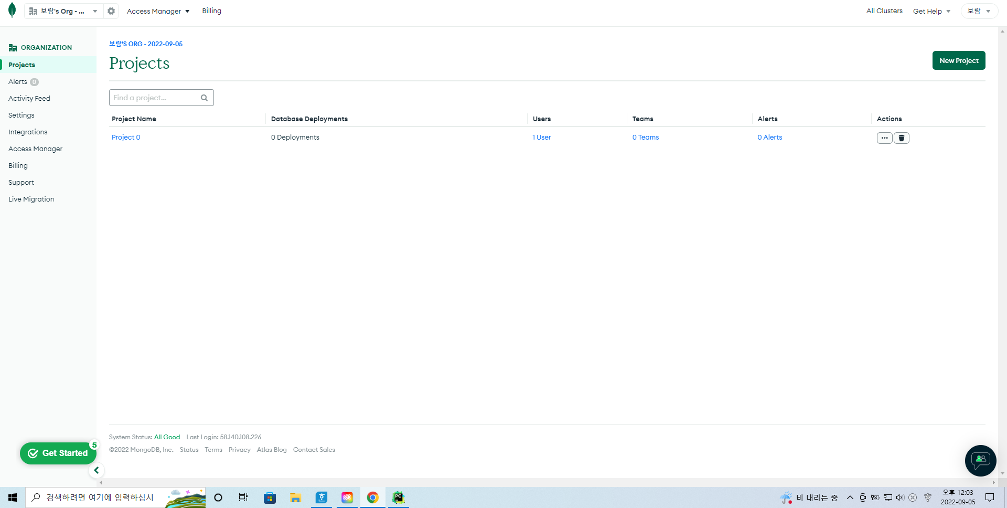This screenshot has height=508, width=1007.
Task: Delete Project 0 with trash icon
Action: [x=902, y=138]
